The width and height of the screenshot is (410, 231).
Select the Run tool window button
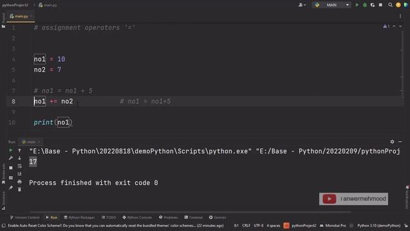[x=51, y=218]
